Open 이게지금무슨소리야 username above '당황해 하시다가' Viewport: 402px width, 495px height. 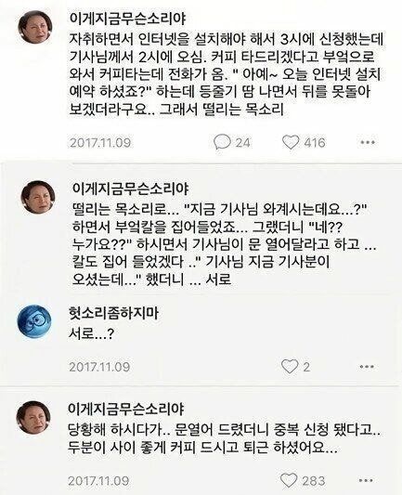tap(126, 409)
